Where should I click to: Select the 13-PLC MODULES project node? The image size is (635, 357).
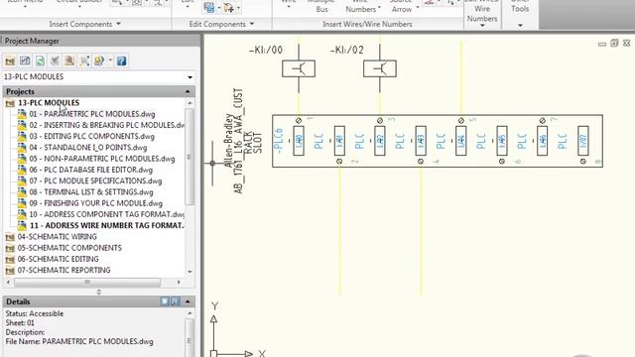pos(49,103)
